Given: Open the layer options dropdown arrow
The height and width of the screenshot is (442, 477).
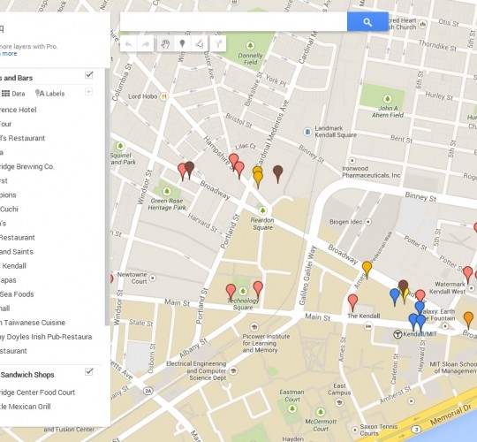Looking at the screenshot, I should 88,92.
